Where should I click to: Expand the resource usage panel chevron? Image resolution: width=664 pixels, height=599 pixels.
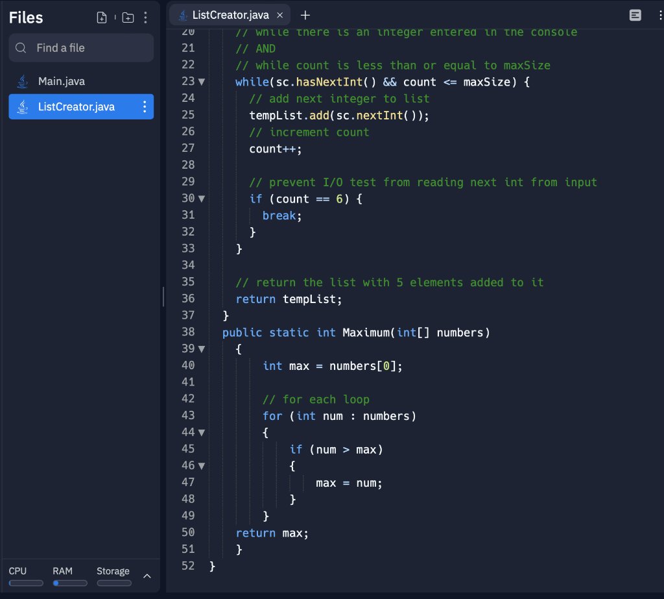(147, 576)
